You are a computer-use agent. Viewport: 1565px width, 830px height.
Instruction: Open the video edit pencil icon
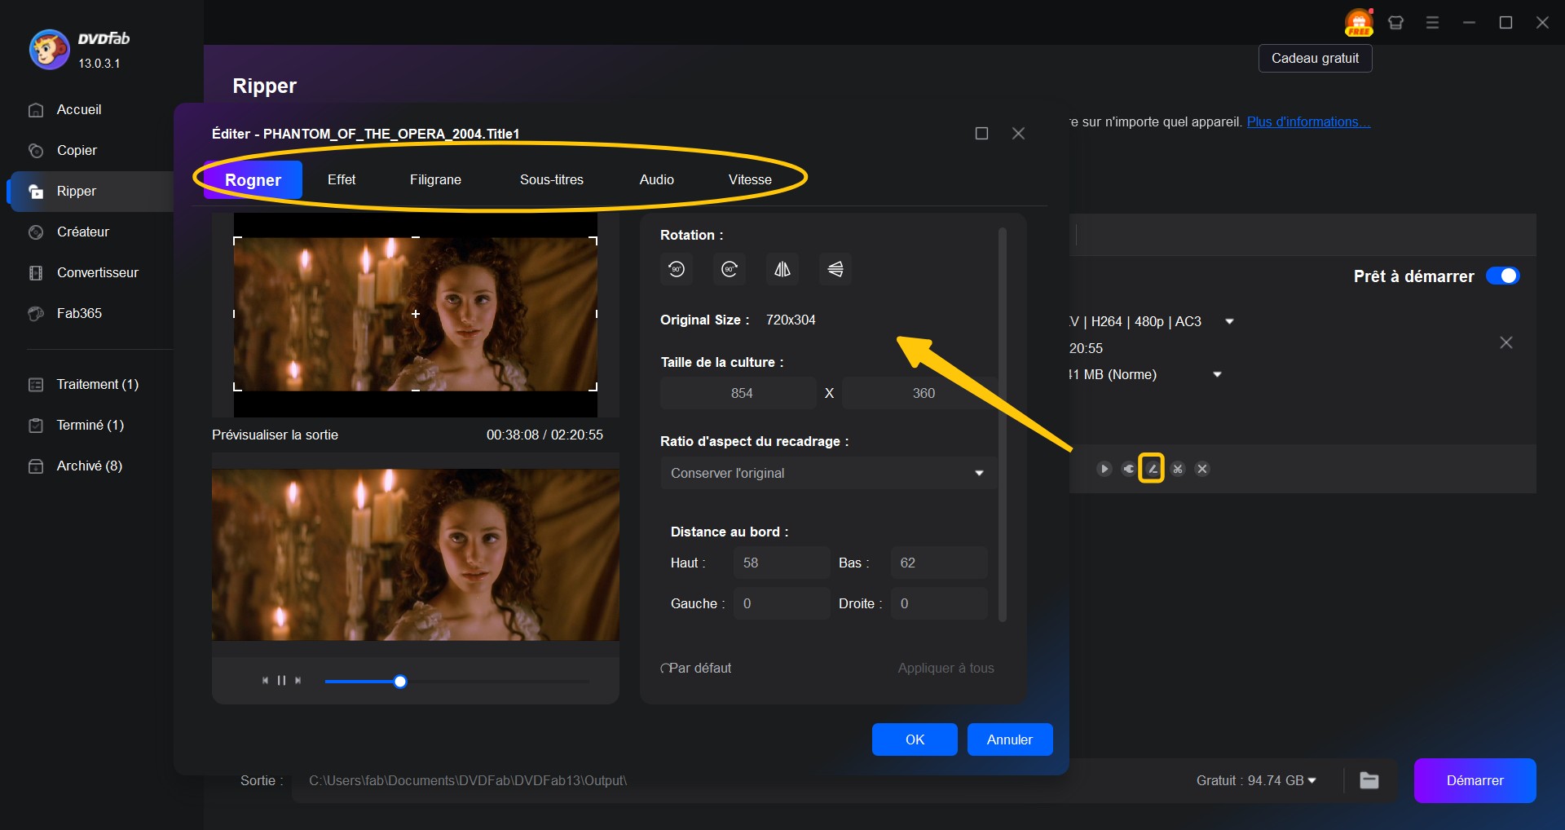tap(1152, 469)
